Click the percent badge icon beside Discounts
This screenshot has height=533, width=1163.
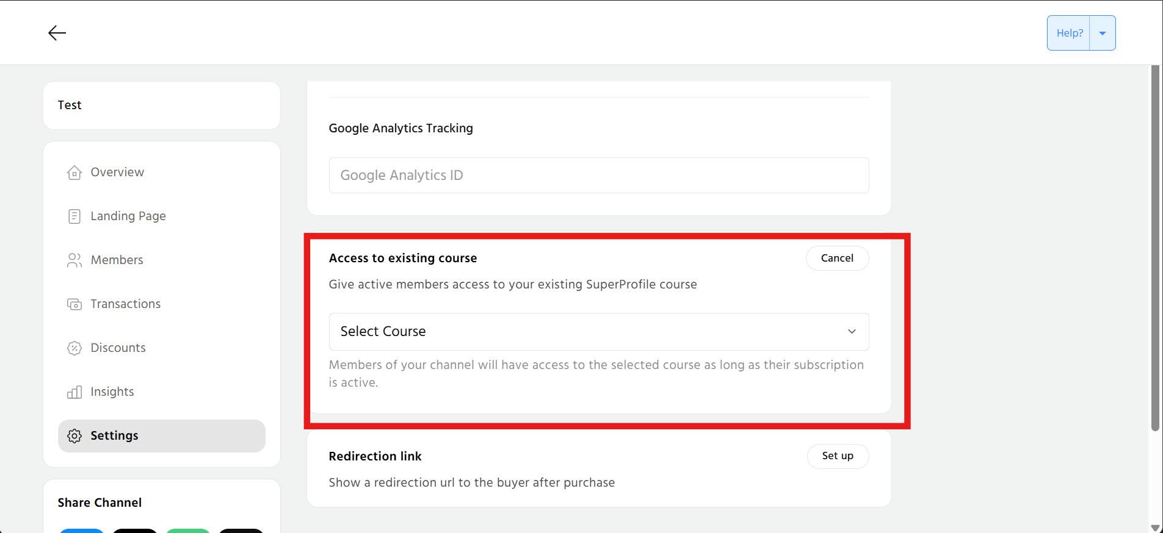point(74,348)
